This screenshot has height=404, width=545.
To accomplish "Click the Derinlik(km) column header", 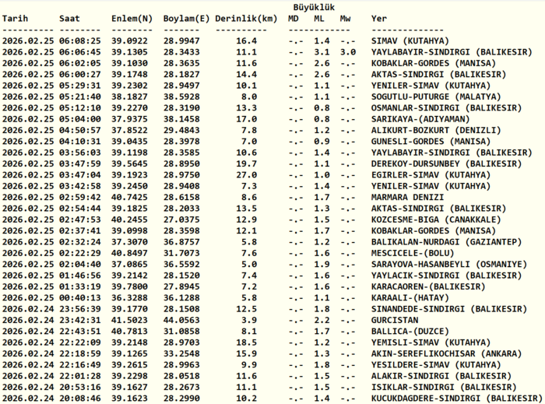I will pos(245,18).
